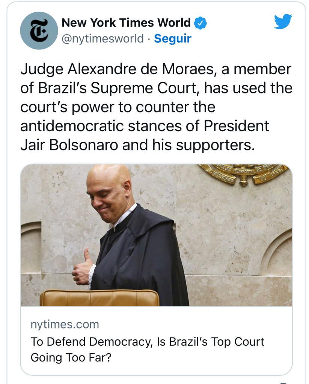Open the 'To Defend Democracy' headline link
This screenshot has height=384, width=309.
[147, 342]
